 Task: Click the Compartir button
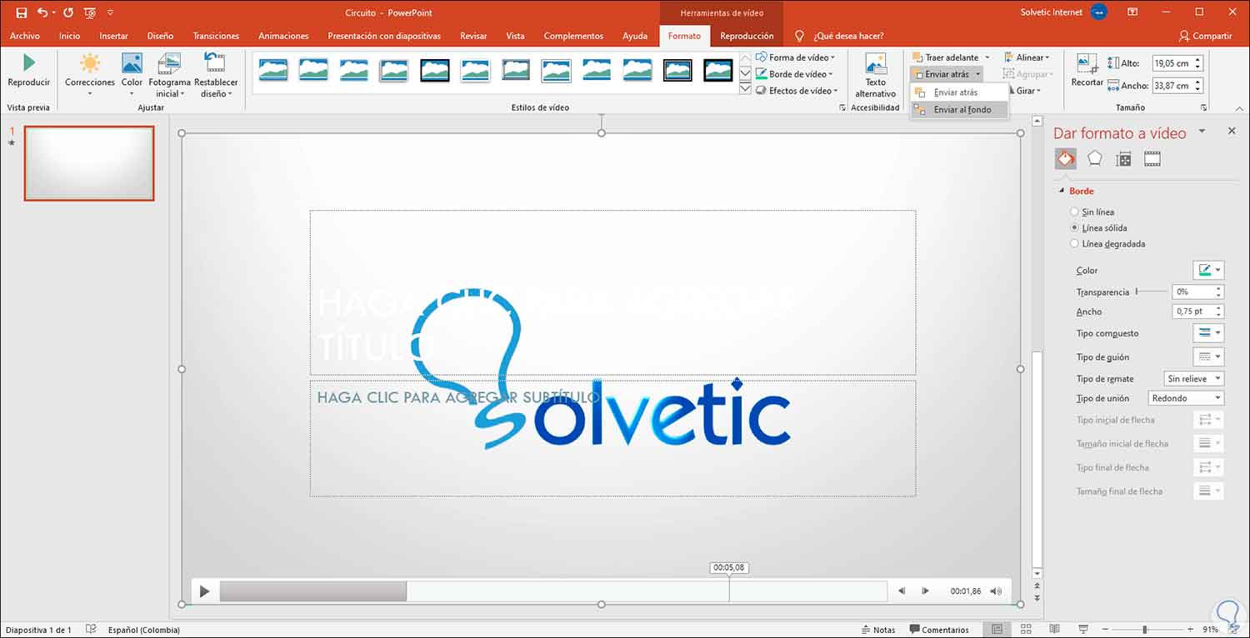pos(1206,36)
